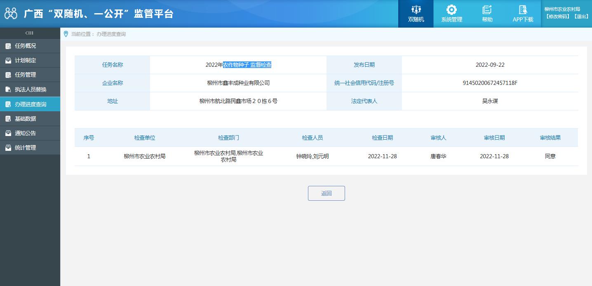The width and height of the screenshot is (592, 286).
Task: Click the 柳州市农业农村局 user name
Action: [x=562, y=9]
